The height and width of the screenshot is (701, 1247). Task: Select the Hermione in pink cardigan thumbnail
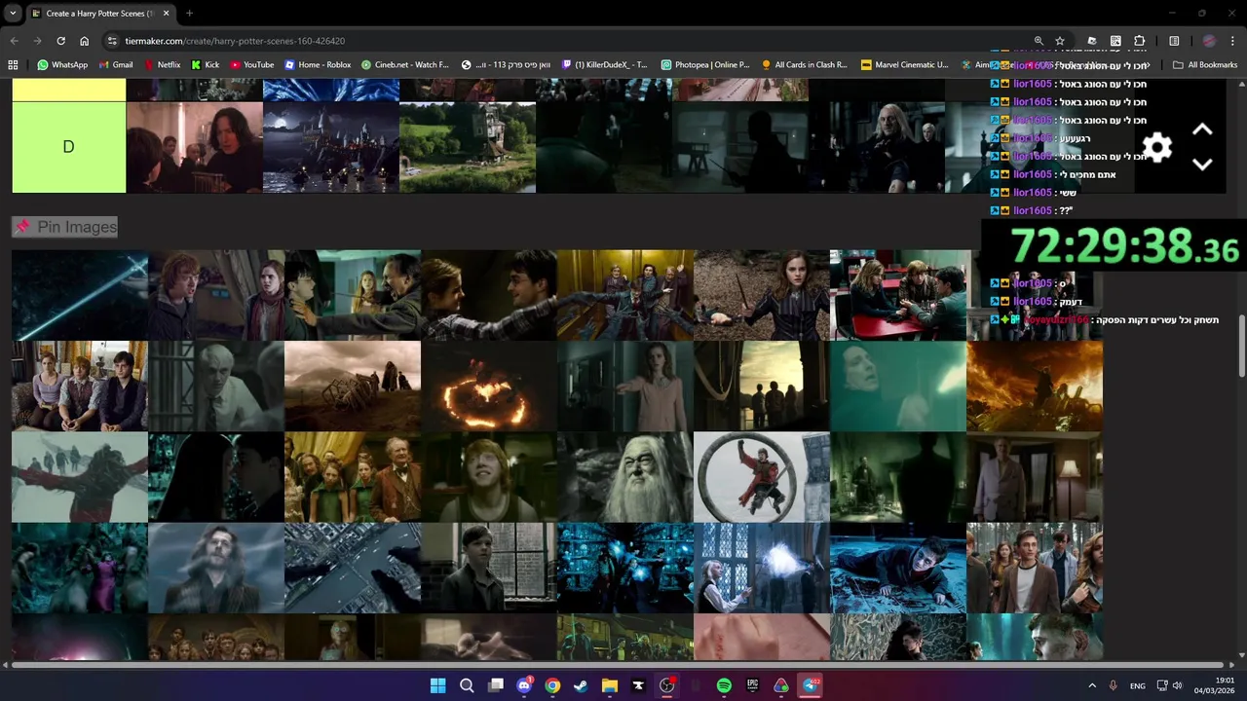tap(625, 387)
